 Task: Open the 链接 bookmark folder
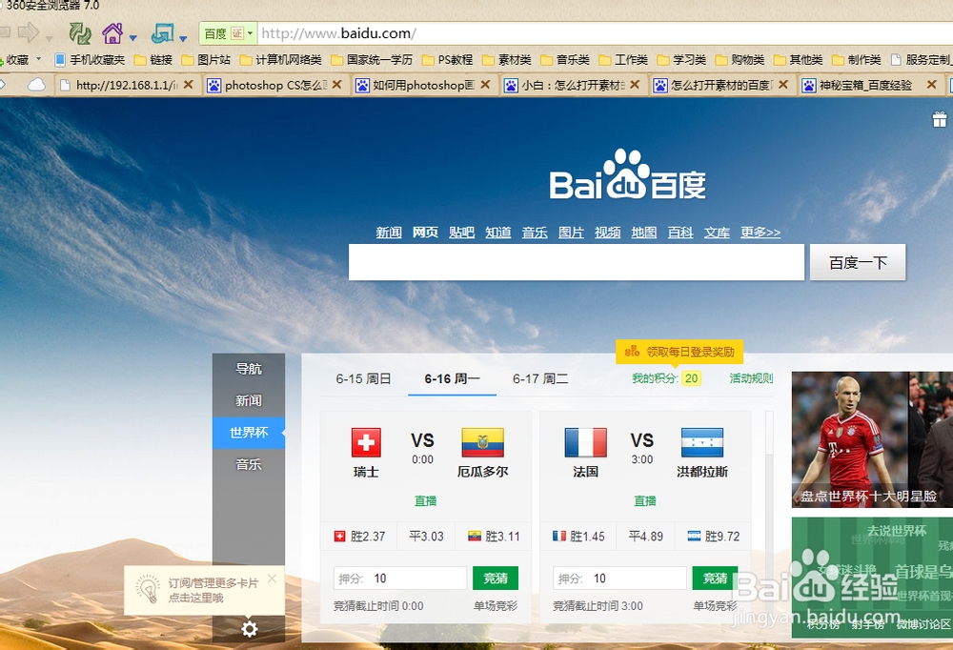153,60
